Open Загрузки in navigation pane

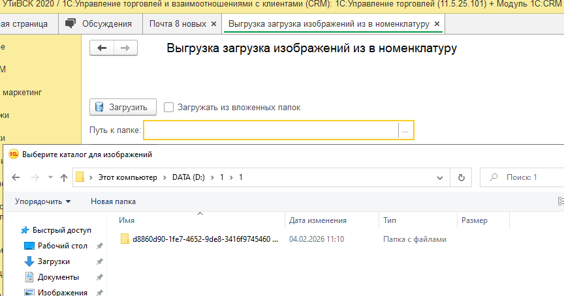pos(47,261)
